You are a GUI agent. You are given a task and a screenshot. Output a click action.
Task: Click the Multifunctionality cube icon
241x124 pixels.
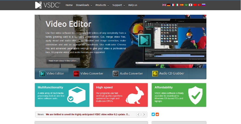click(76, 95)
